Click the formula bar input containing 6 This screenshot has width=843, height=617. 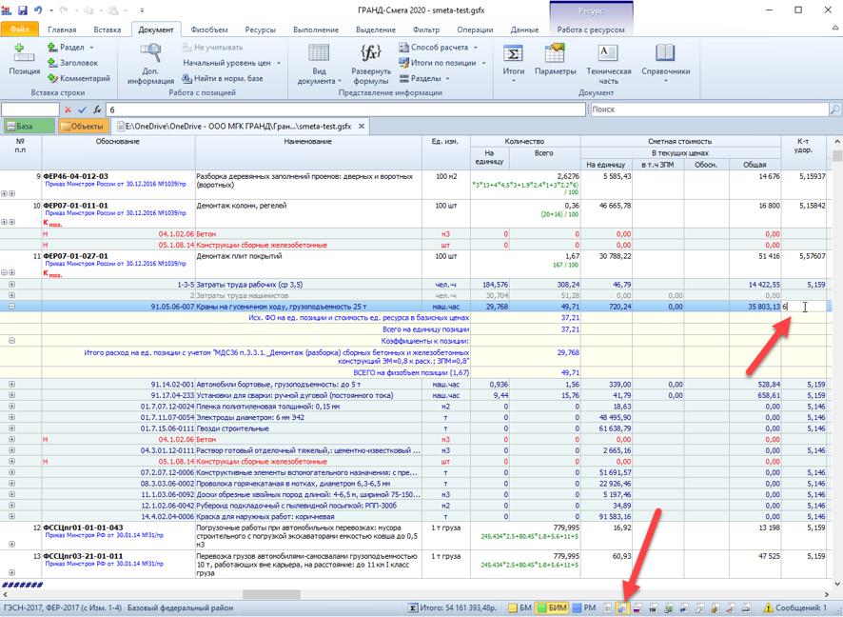345,109
